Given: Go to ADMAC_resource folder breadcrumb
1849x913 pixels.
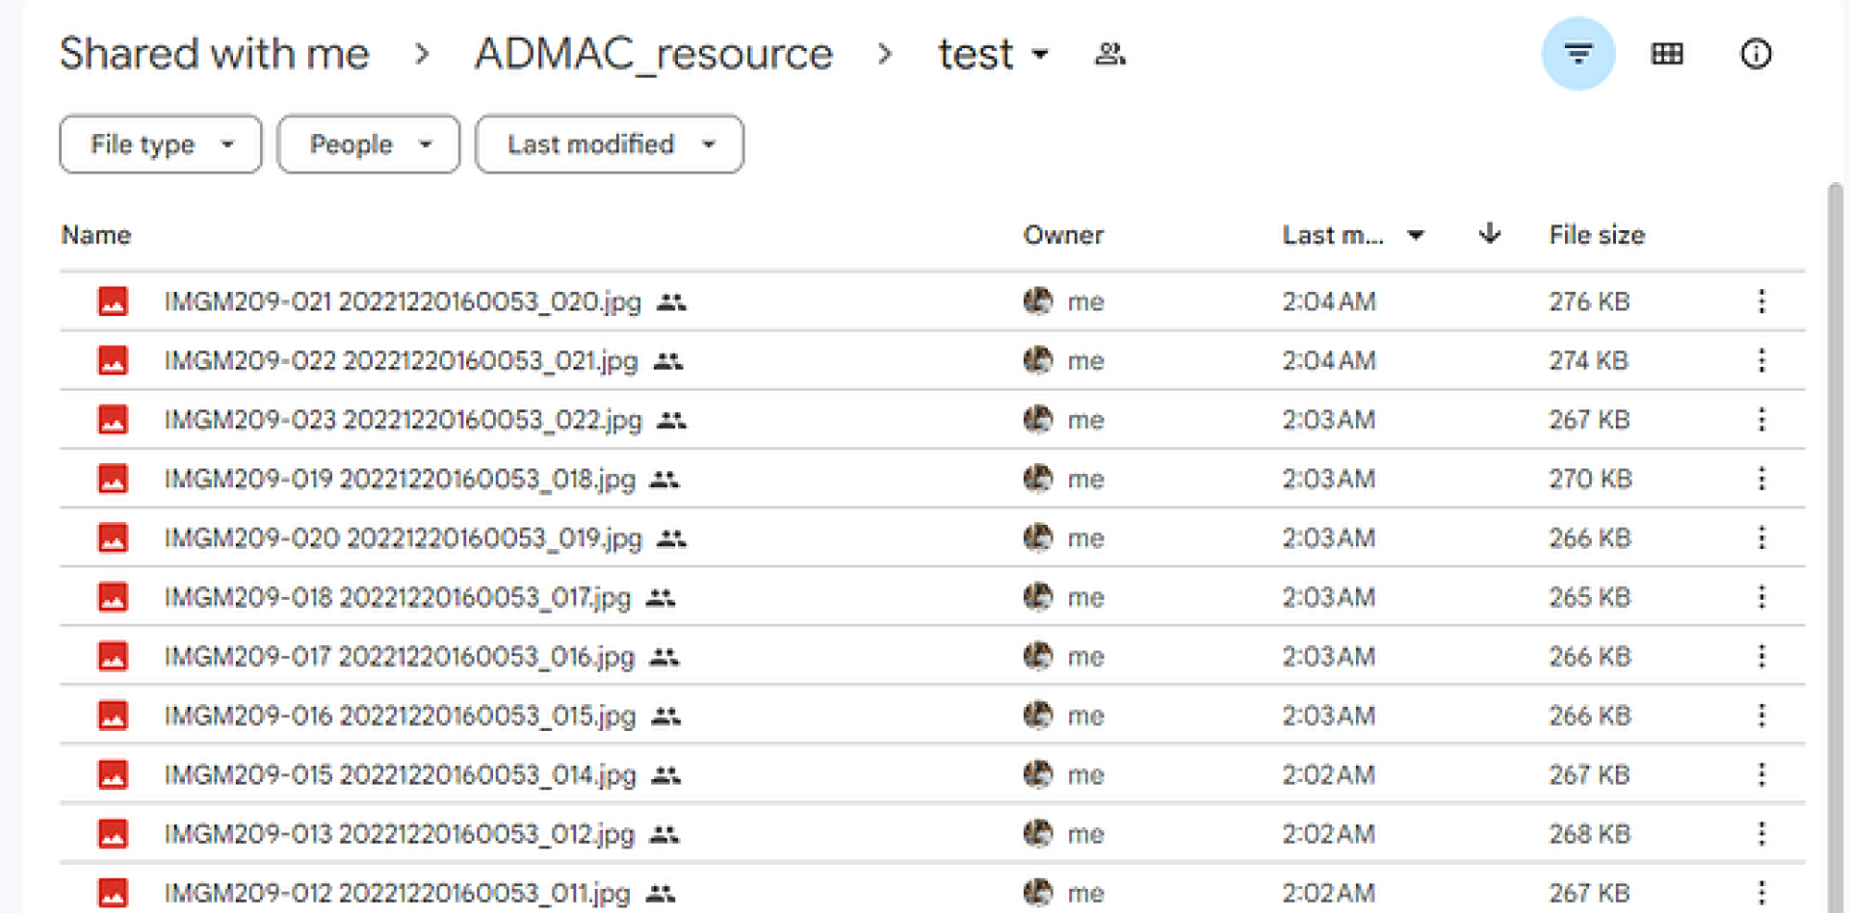Looking at the screenshot, I should [x=653, y=54].
